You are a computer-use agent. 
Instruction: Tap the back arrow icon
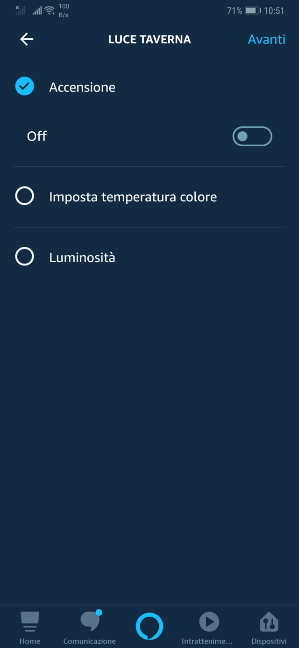tap(27, 39)
